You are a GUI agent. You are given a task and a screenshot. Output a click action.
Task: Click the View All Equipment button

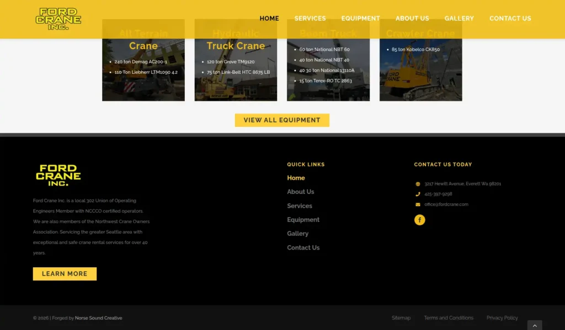[x=282, y=120]
